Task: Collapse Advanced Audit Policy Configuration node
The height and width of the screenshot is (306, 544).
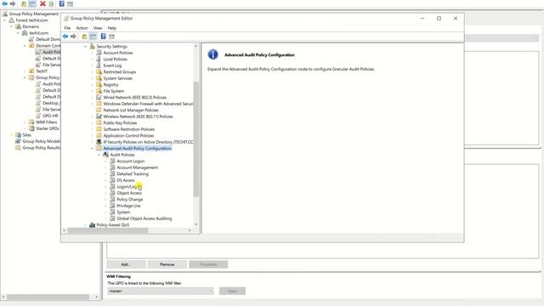Action: tap(93, 149)
